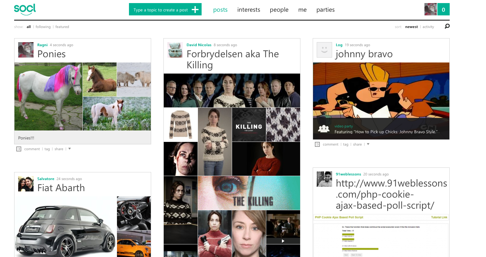Click 91weblessons user avatar
The width and height of the screenshot is (486, 257).
pyautogui.click(x=324, y=179)
